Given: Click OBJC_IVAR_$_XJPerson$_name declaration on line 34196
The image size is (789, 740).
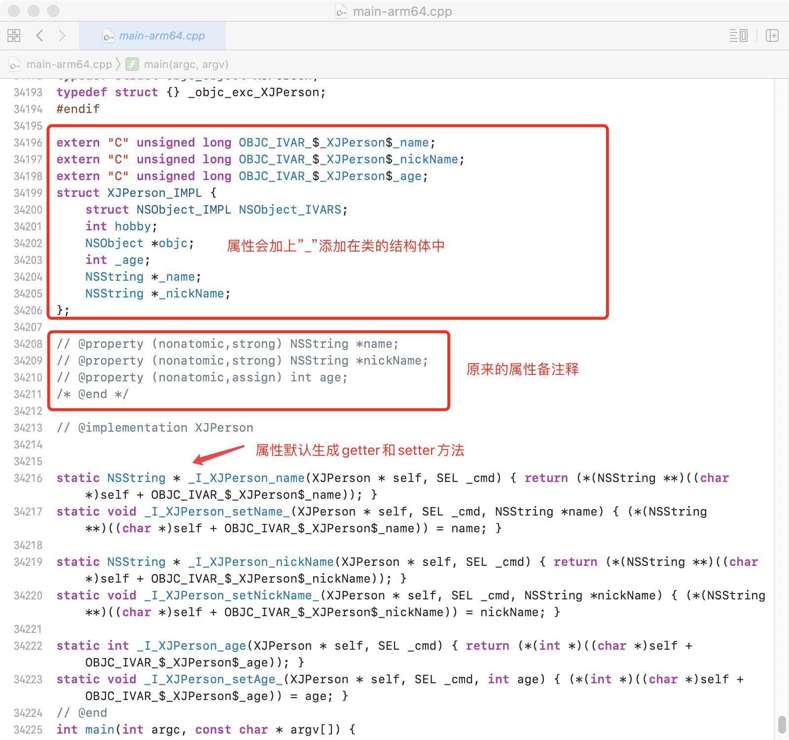Looking at the screenshot, I should pos(334,143).
